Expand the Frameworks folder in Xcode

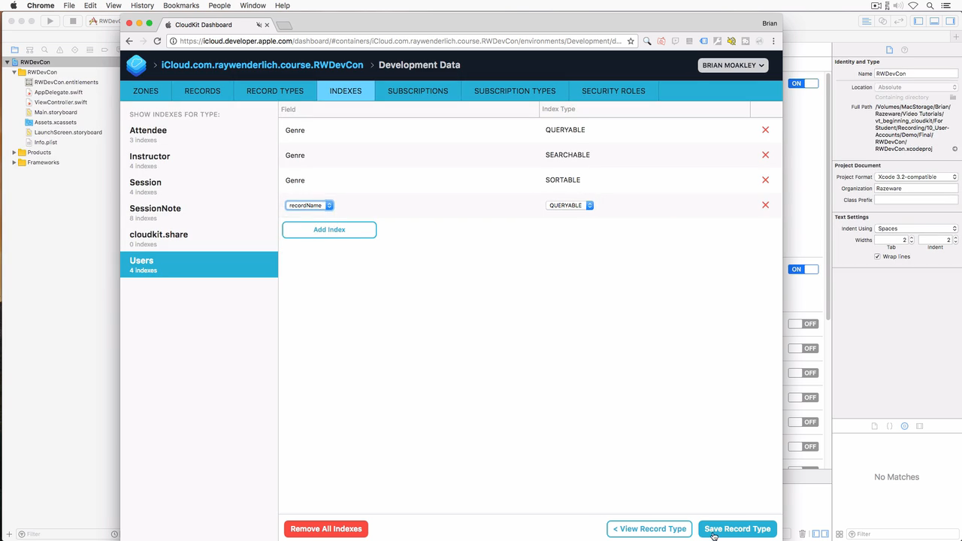click(x=14, y=162)
